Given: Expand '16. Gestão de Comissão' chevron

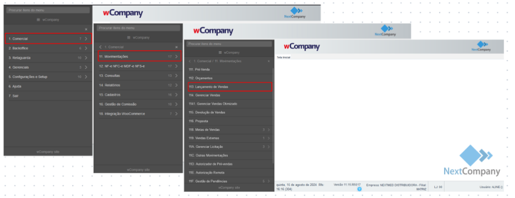Looking at the screenshot, I should 177,104.
